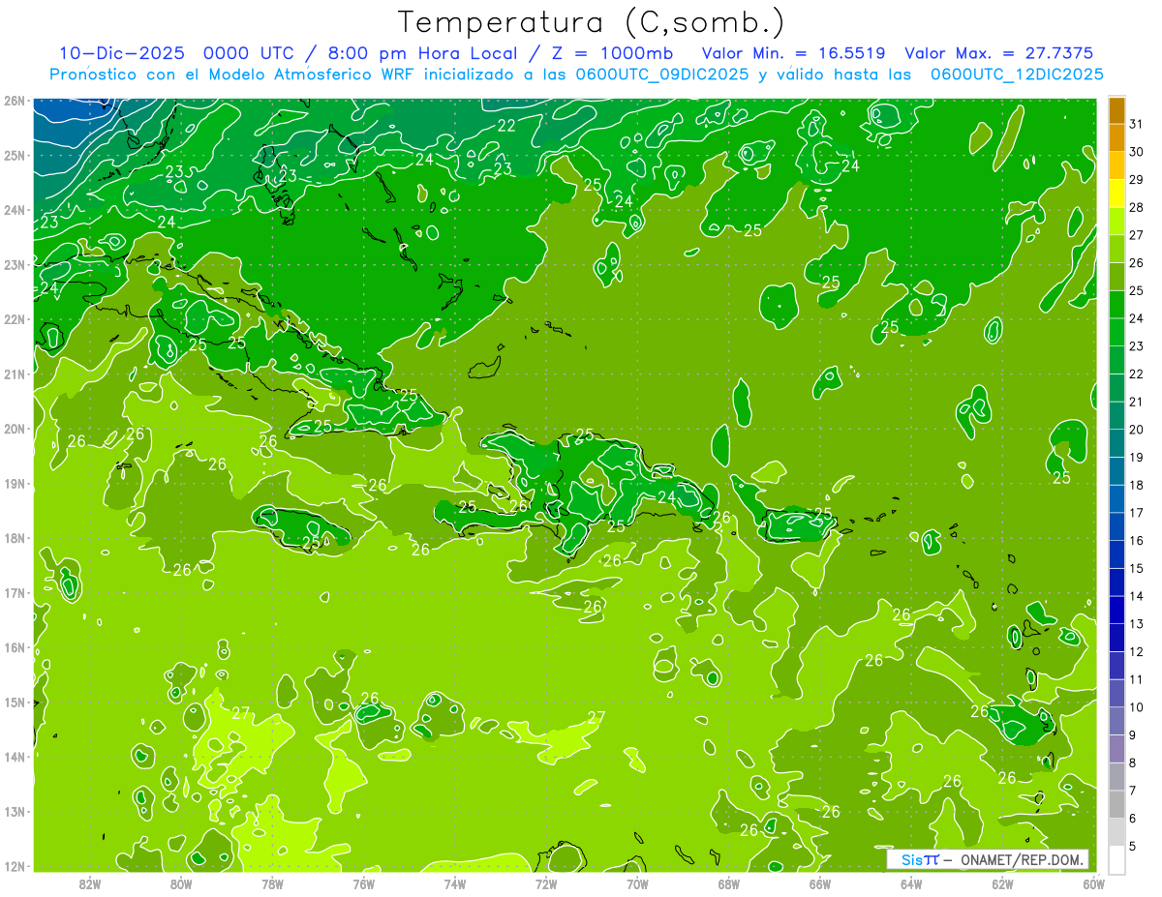The width and height of the screenshot is (1162, 897).
Task: Click the value 12 on the color scale
Action: pos(1137,652)
